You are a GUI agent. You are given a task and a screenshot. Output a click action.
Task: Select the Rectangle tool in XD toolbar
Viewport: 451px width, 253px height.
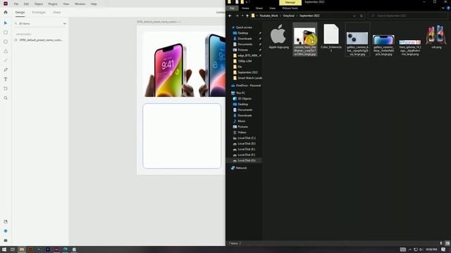(x=6, y=32)
